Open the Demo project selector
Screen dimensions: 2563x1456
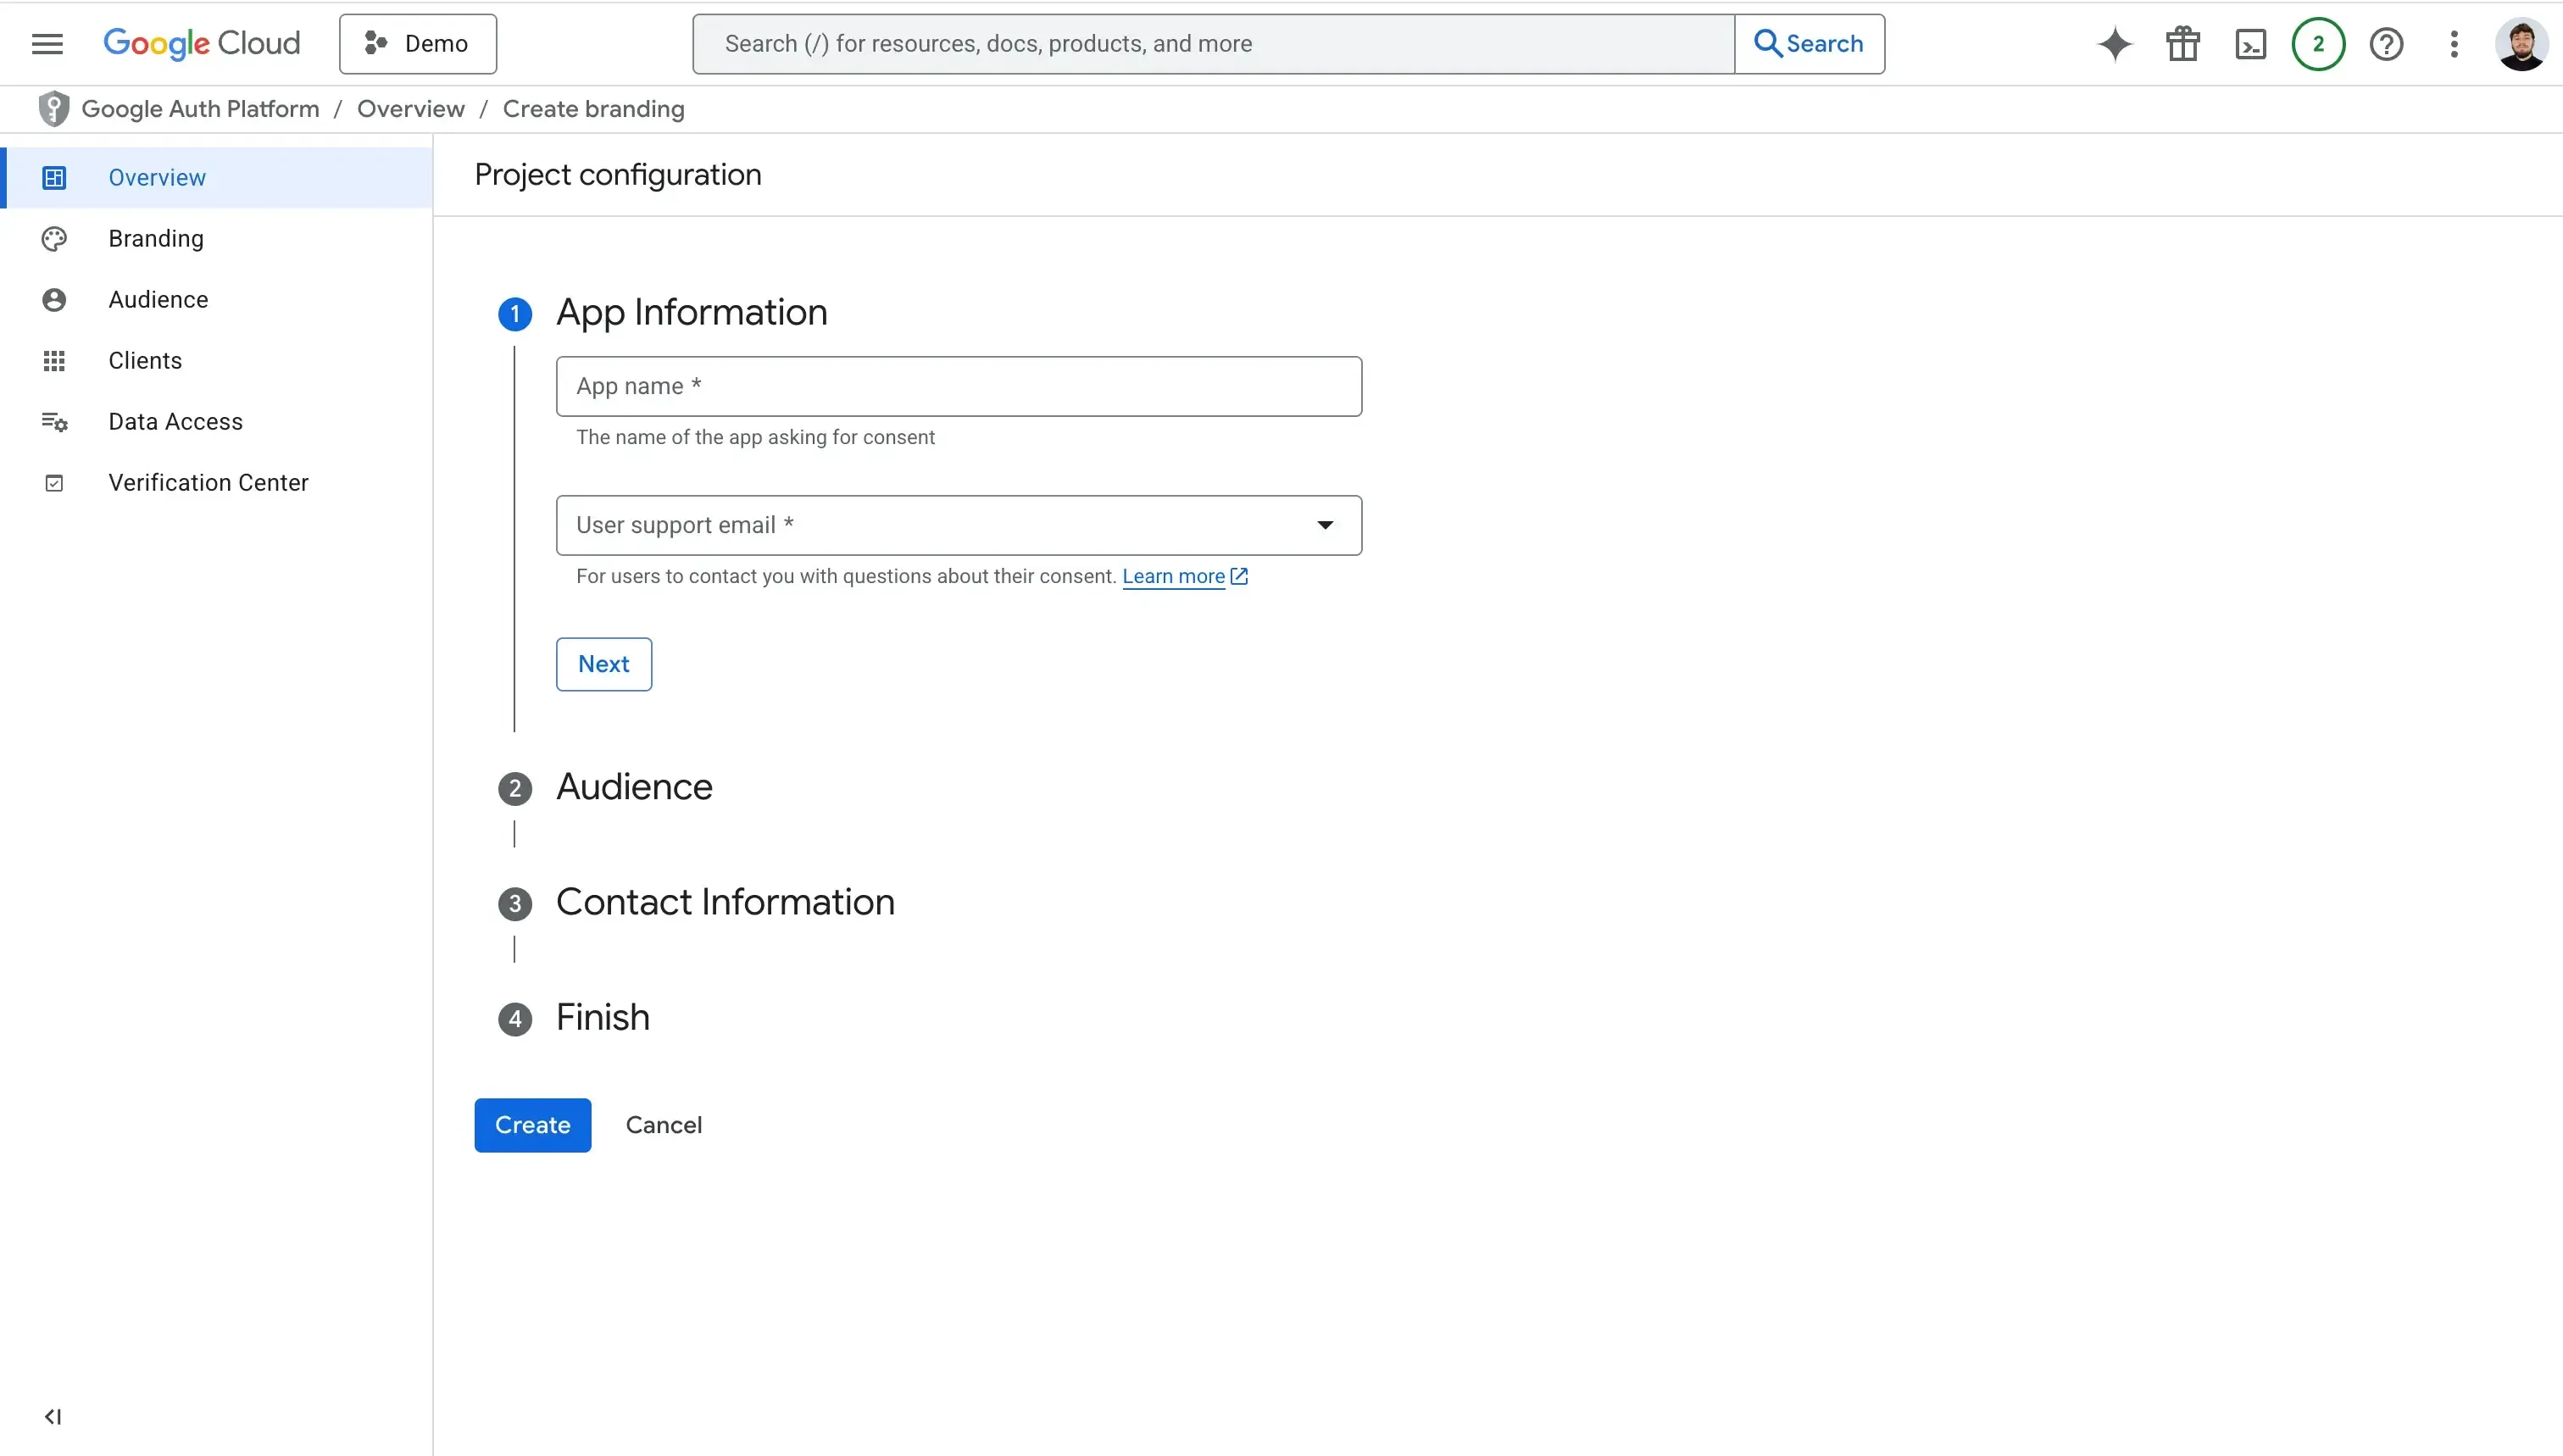(417, 43)
